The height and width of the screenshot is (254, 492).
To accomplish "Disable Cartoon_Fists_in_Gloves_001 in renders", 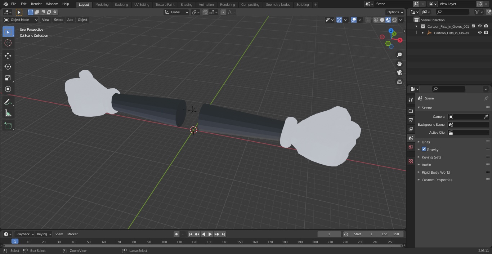I will point(486,26).
